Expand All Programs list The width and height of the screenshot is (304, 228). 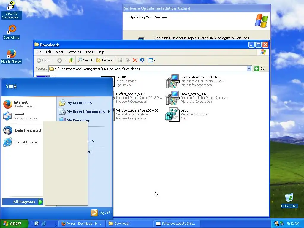point(23,202)
